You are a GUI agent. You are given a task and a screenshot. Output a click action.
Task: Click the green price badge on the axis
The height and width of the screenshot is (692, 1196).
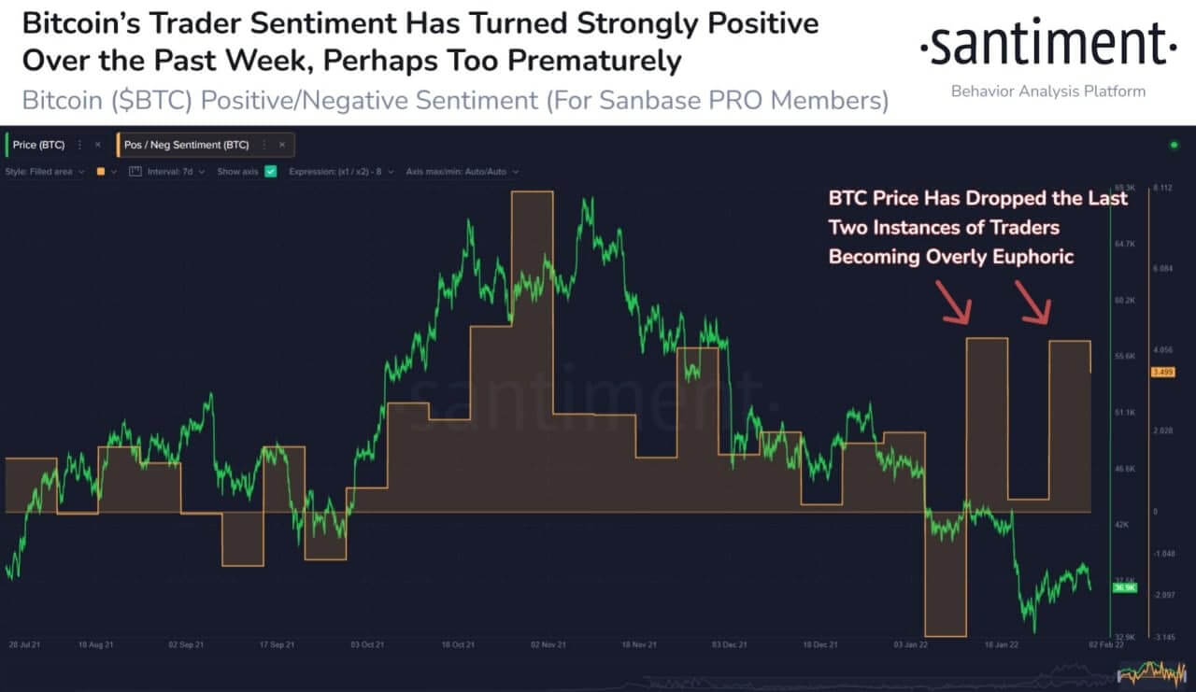tap(1123, 587)
